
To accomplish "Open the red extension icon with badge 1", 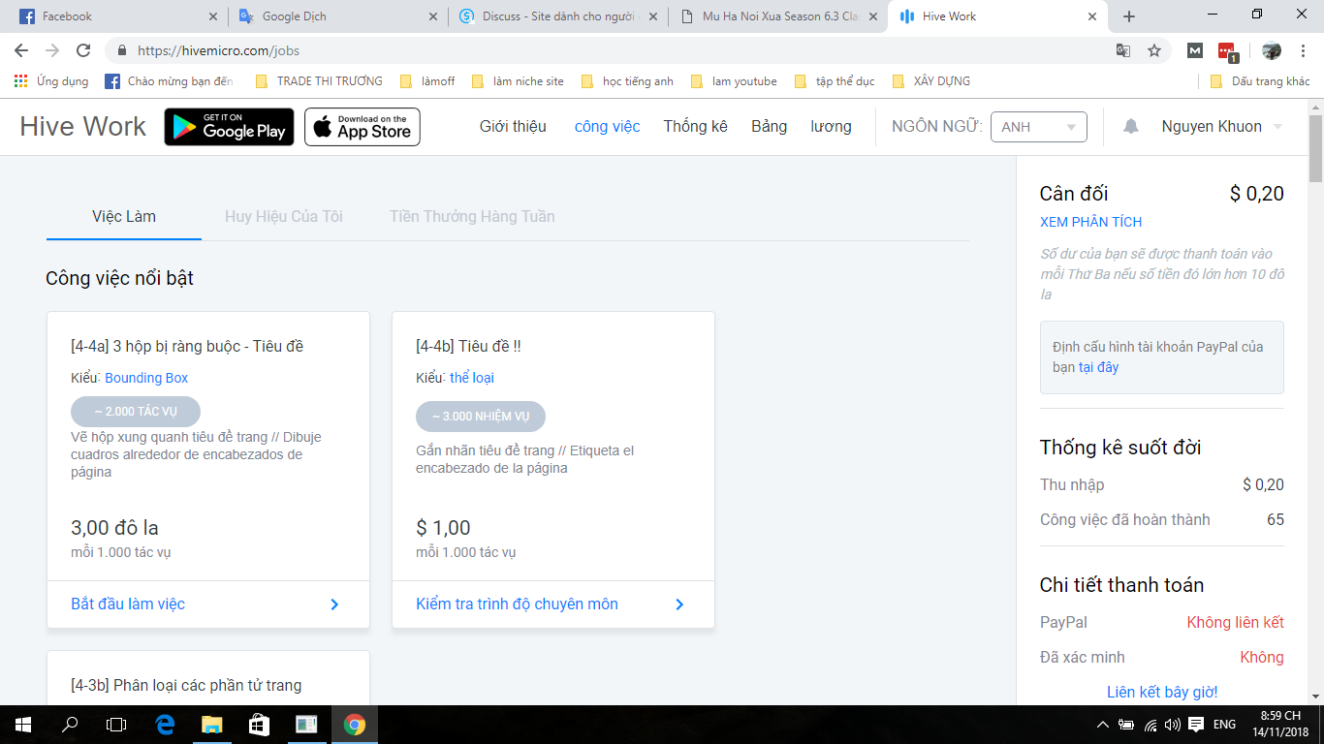I will pos(1227,51).
